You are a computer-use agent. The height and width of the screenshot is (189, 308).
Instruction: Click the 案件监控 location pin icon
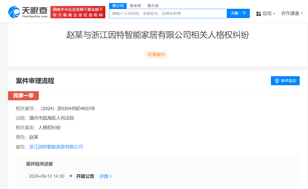(277, 80)
